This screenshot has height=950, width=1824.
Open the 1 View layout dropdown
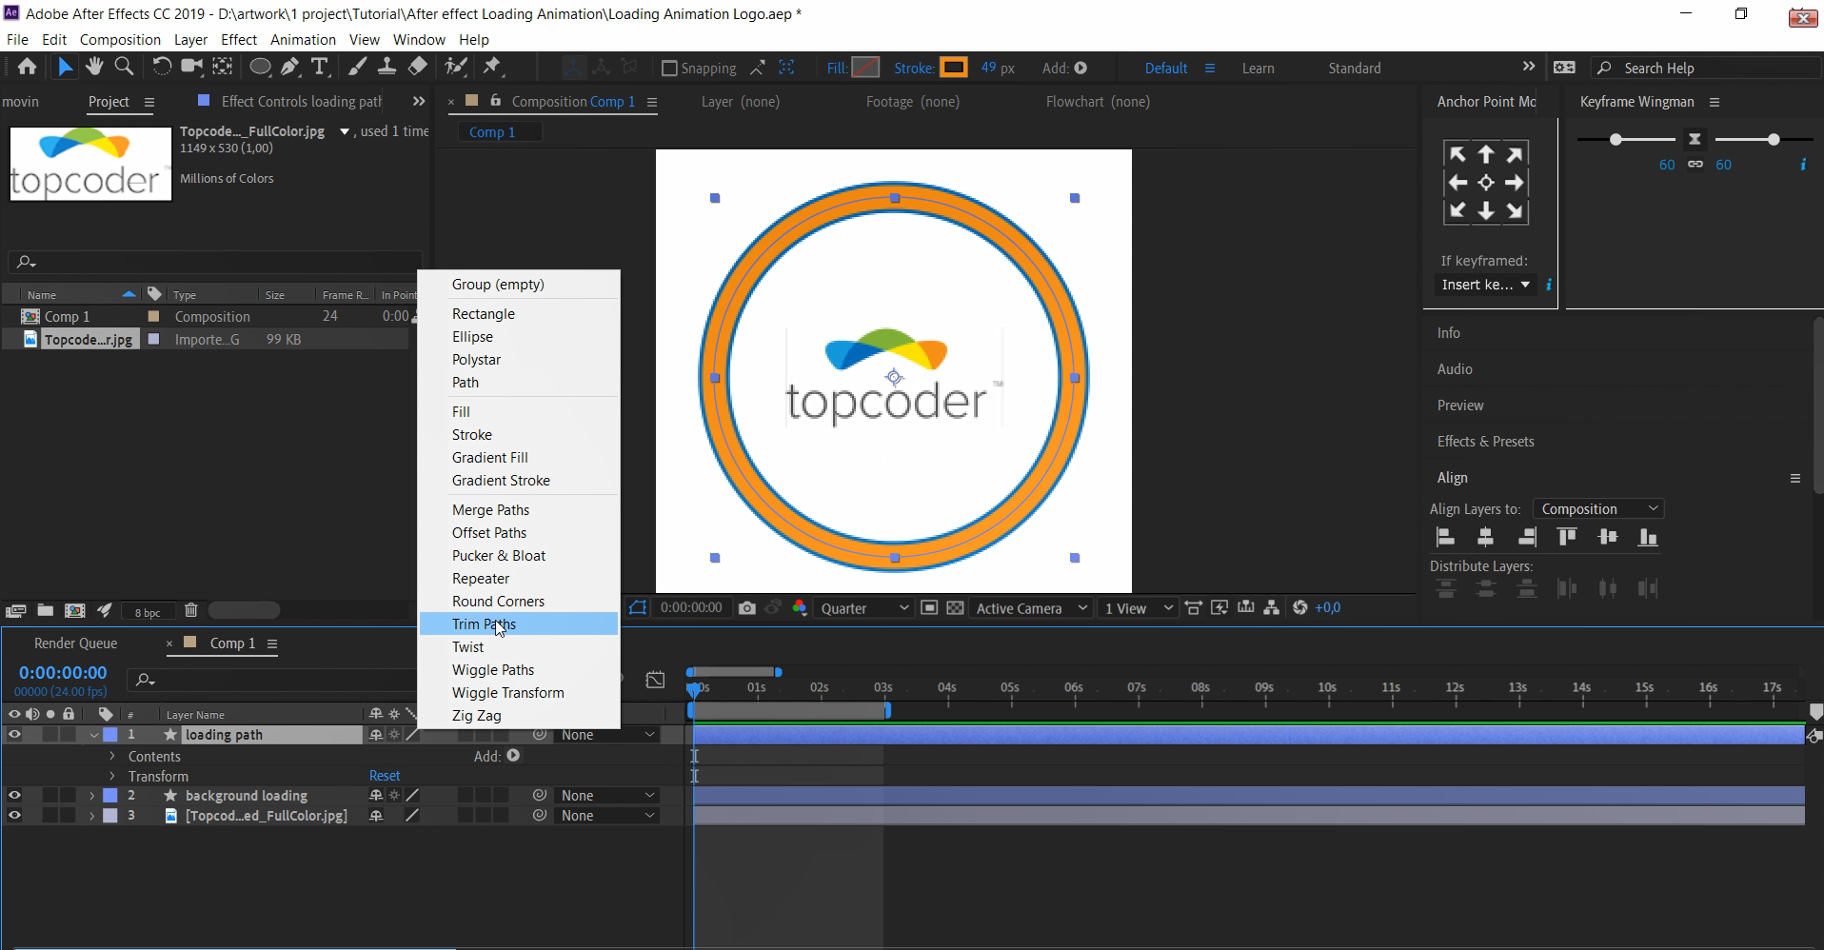click(1138, 607)
